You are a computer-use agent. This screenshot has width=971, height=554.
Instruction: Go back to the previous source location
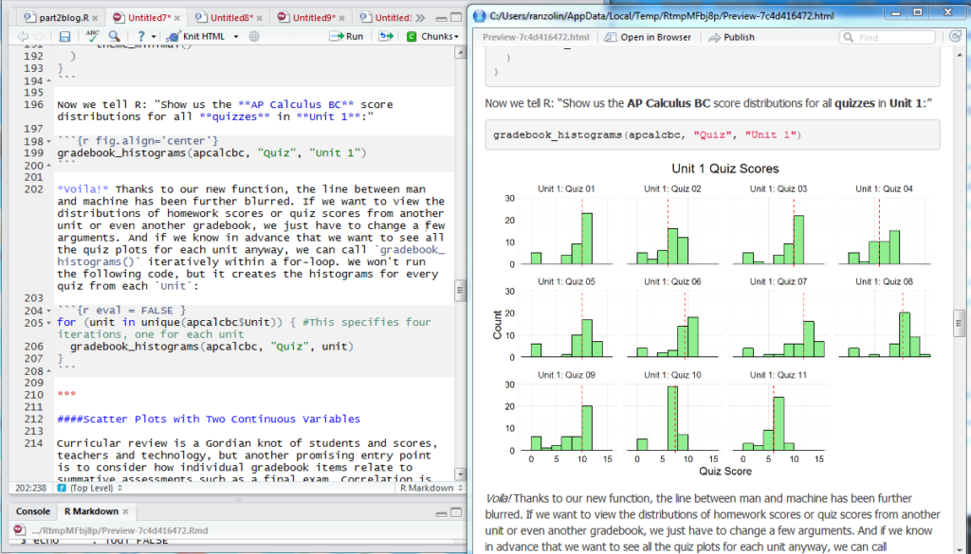(23, 36)
